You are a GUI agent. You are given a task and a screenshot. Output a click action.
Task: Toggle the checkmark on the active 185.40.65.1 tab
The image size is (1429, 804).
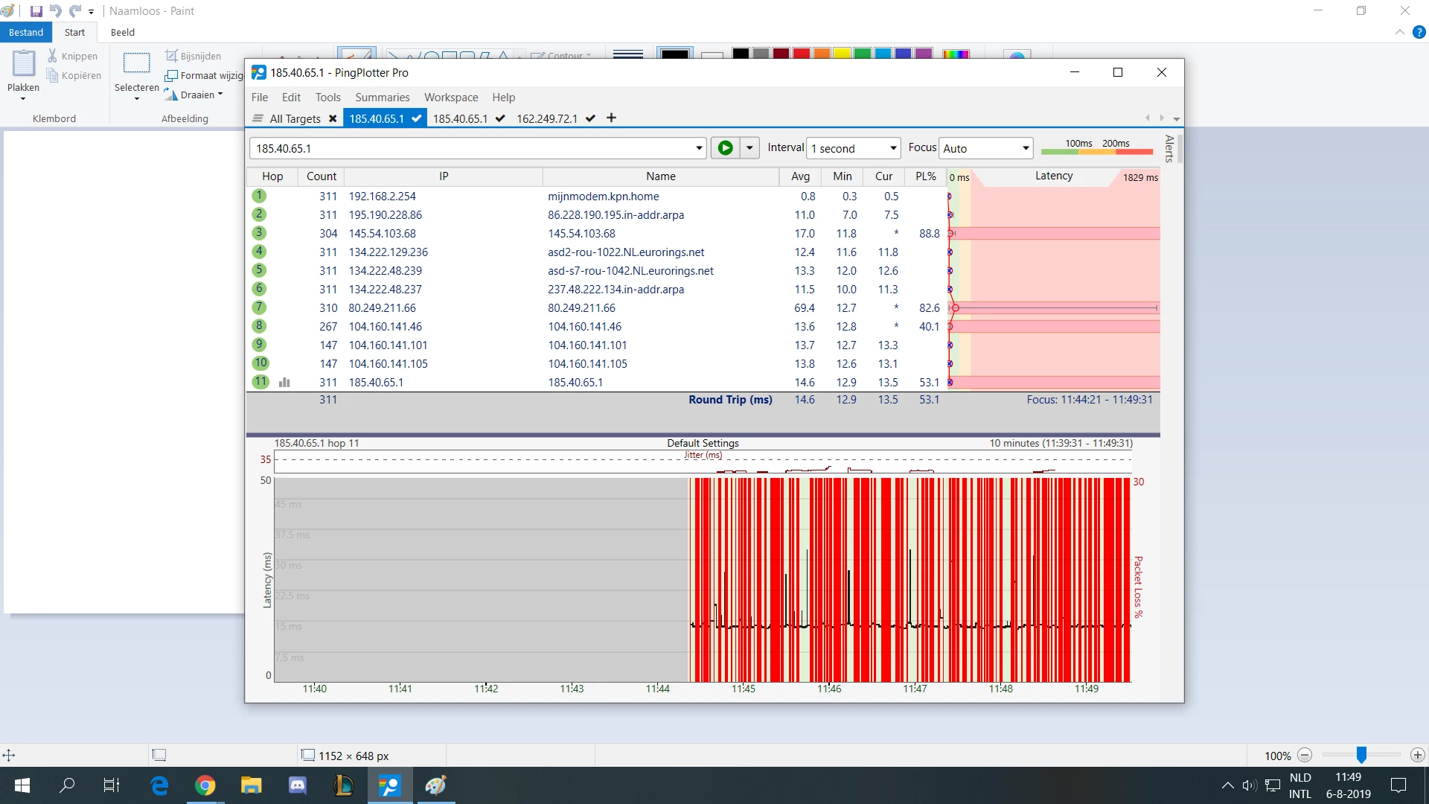[x=417, y=119]
